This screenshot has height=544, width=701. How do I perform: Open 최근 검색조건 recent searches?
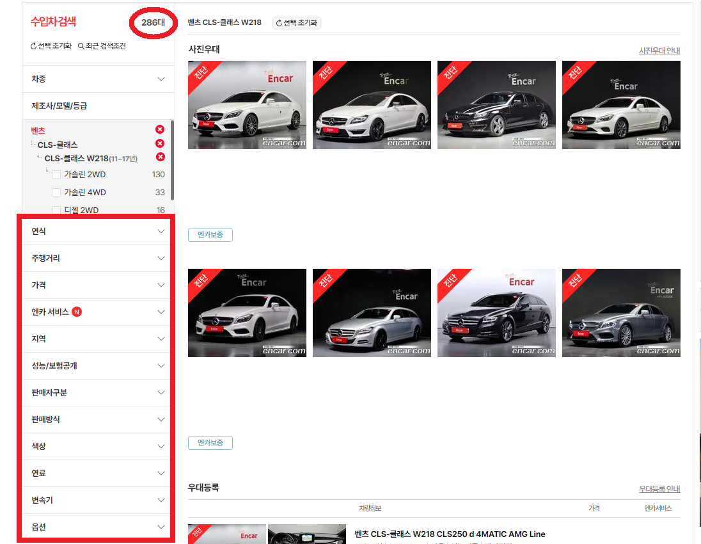tap(102, 46)
